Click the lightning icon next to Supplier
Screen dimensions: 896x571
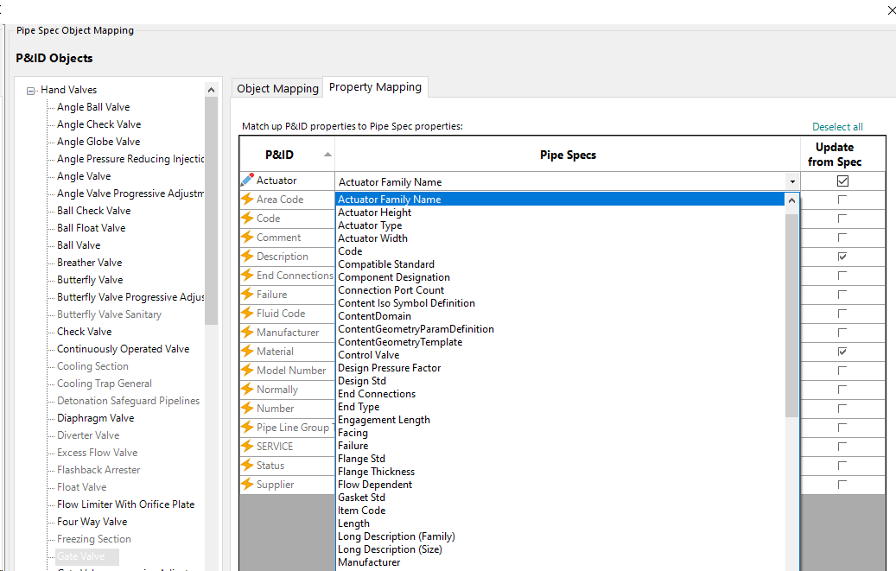(247, 484)
